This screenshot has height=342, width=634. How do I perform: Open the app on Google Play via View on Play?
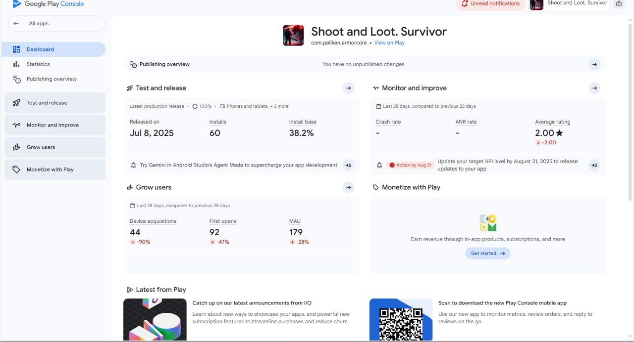point(389,43)
